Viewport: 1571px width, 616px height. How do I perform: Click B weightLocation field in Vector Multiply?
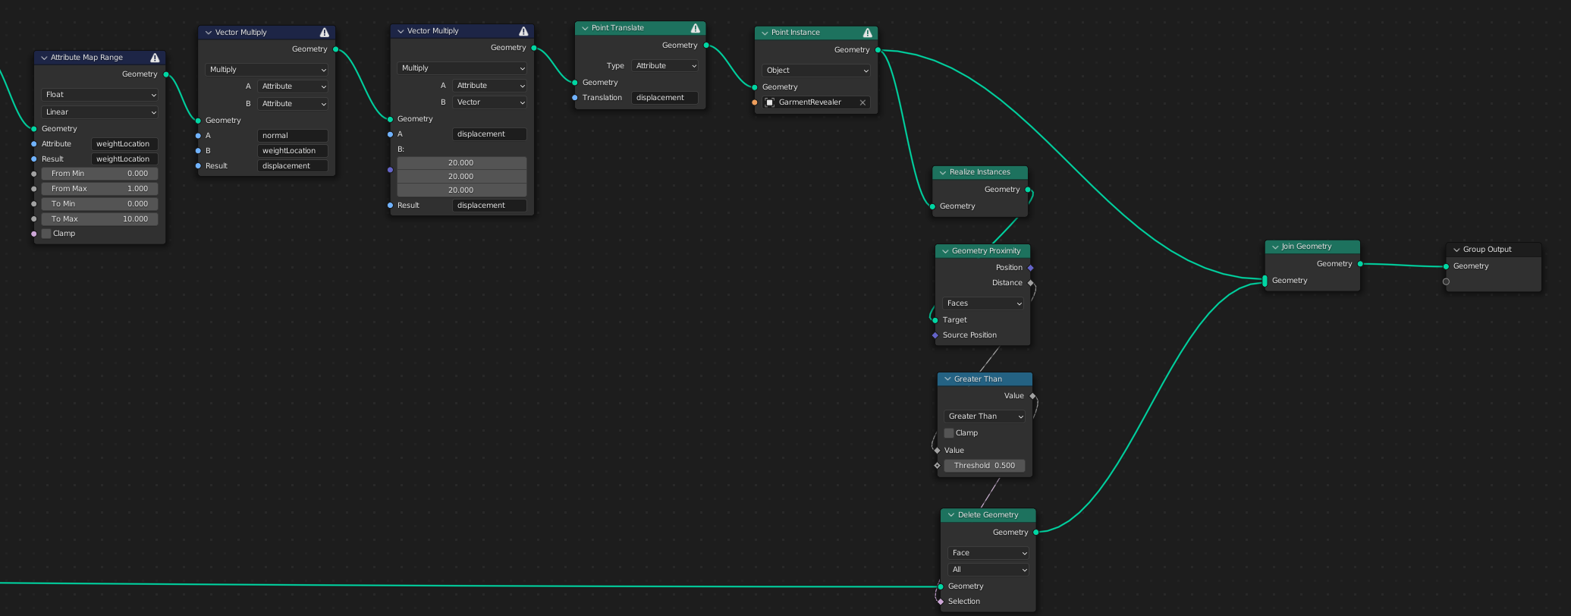click(293, 151)
